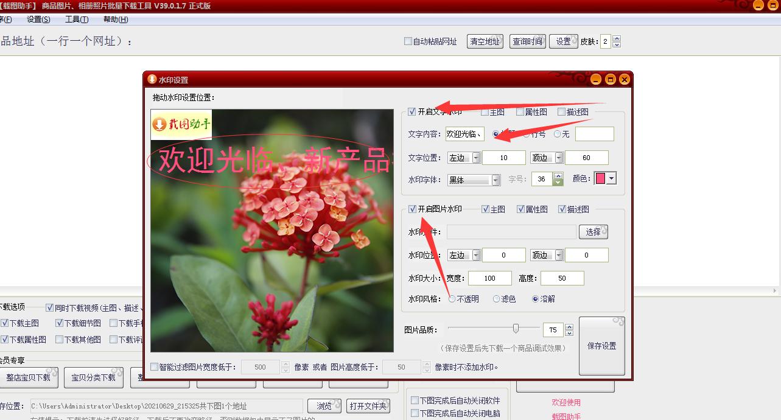The width and height of the screenshot is (781, 420).
Task: Select the 无 radio option
Action: [x=557, y=134]
